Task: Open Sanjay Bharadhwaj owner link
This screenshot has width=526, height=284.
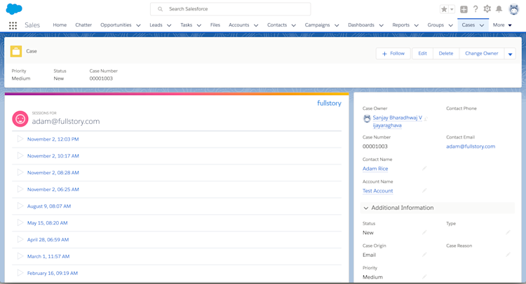Action: pyautogui.click(x=397, y=122)
